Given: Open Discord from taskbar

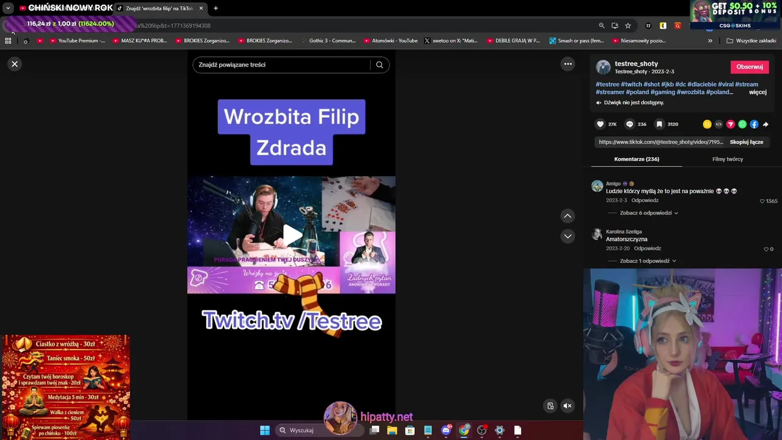Looking at the screenshot, I should pos(446,430).
